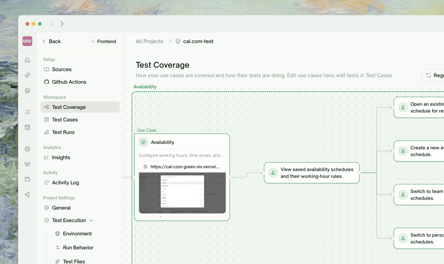Click the globe icon beside the URL
Viewport: 444px width, 264px height.
click(145, 167)
